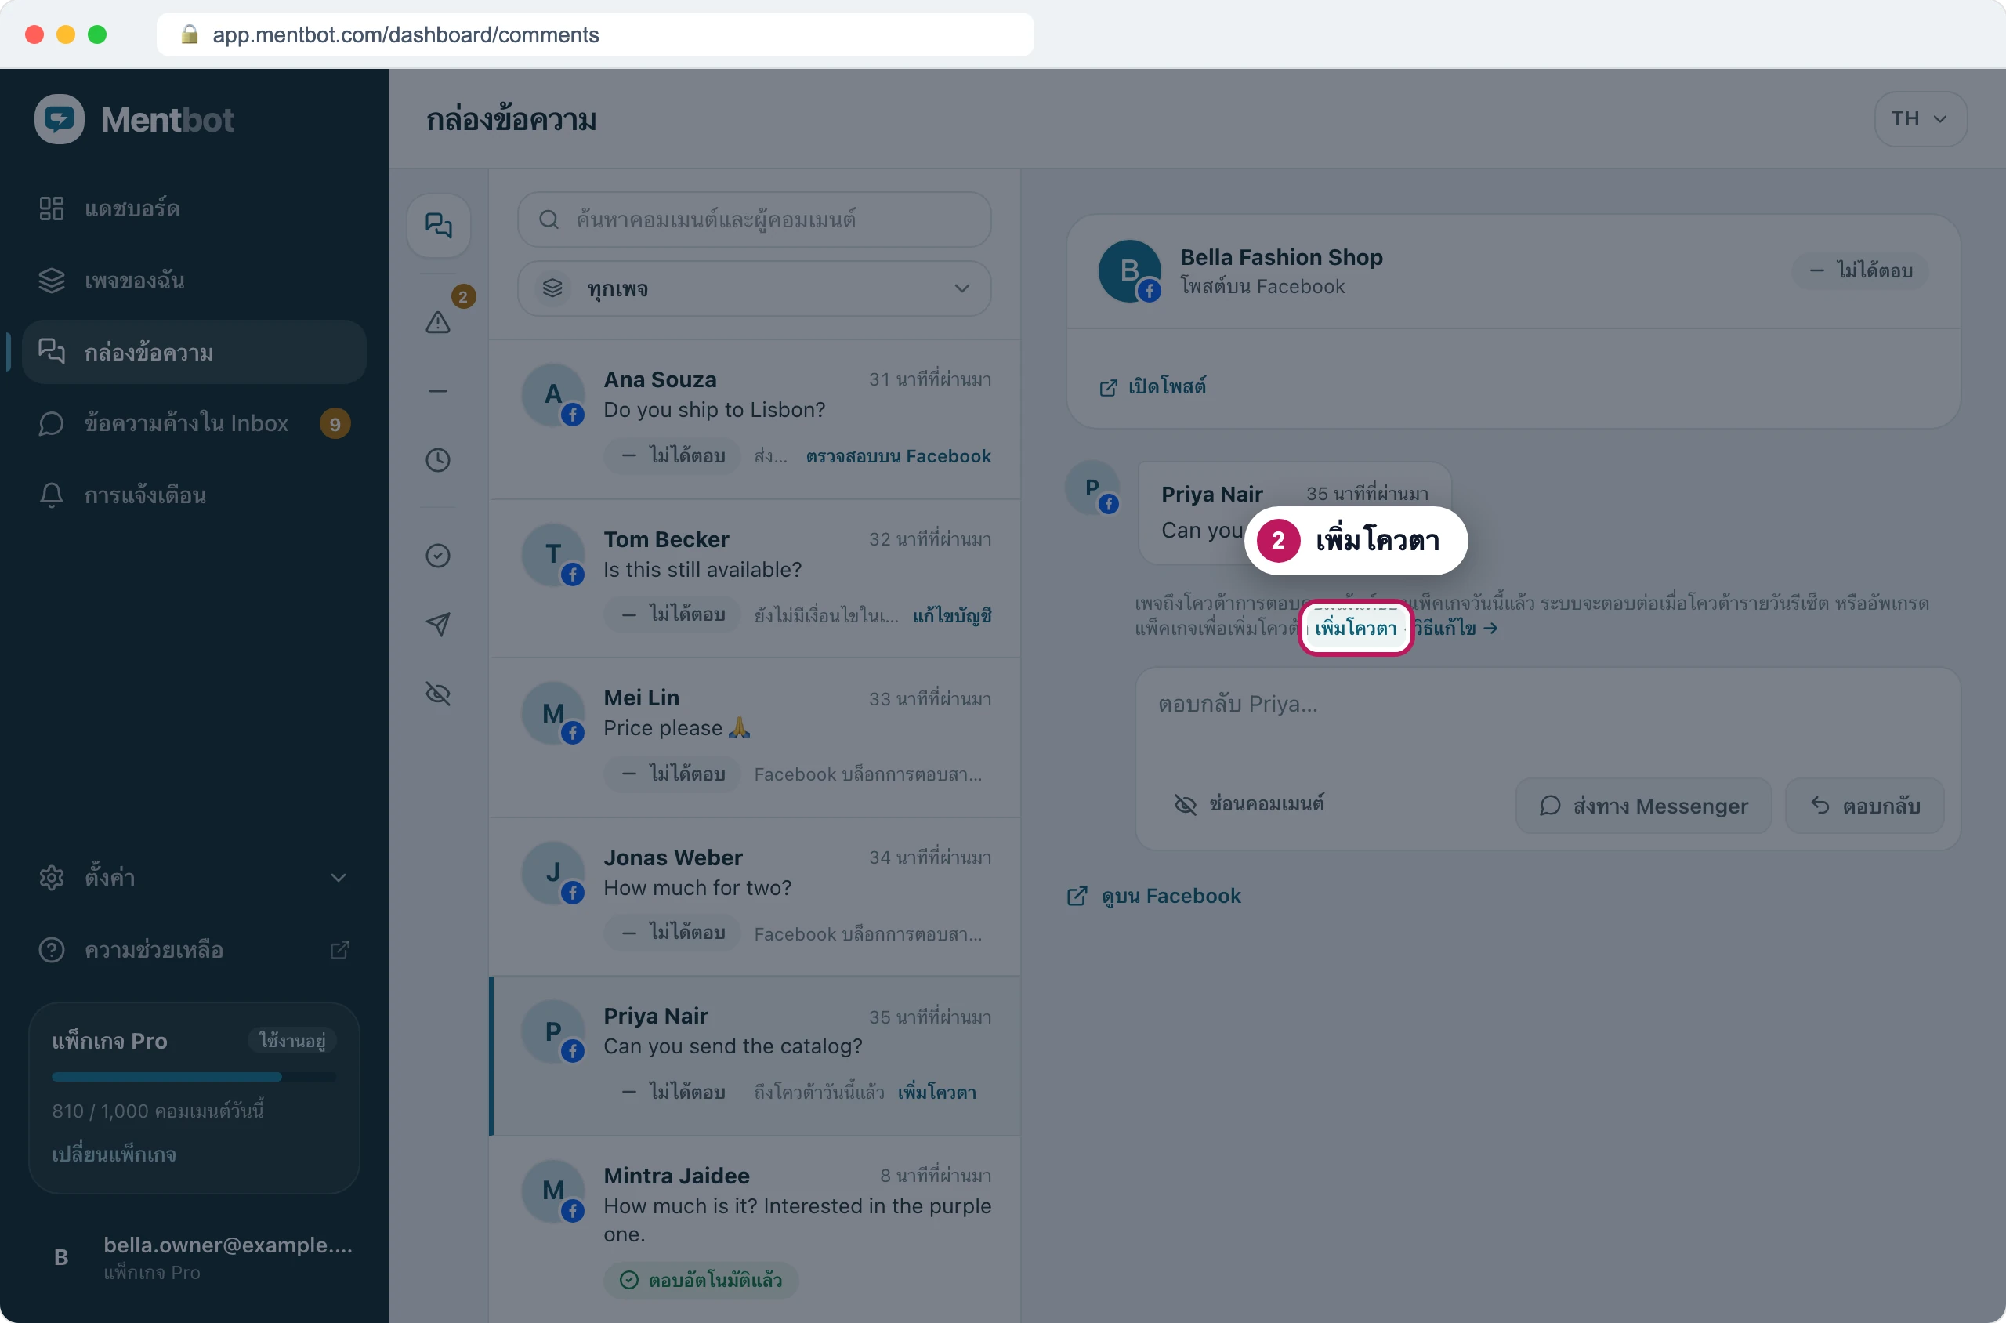Click the ไม่ได้ตอบ status badge in post header

tap(1860, 271)
